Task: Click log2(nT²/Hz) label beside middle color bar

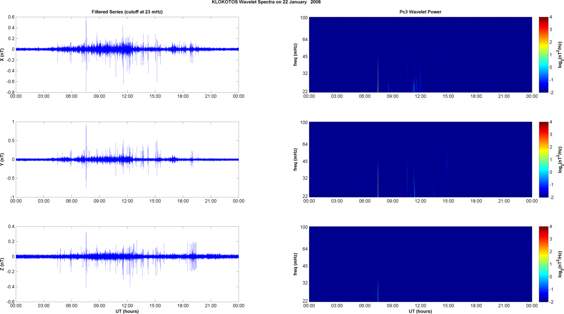Action: pos(560,159)
